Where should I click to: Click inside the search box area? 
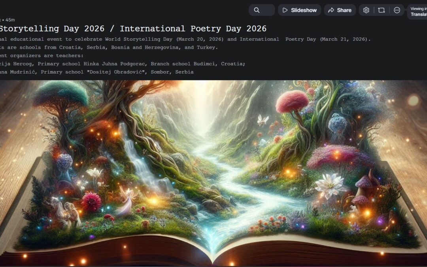coord(267,10)
